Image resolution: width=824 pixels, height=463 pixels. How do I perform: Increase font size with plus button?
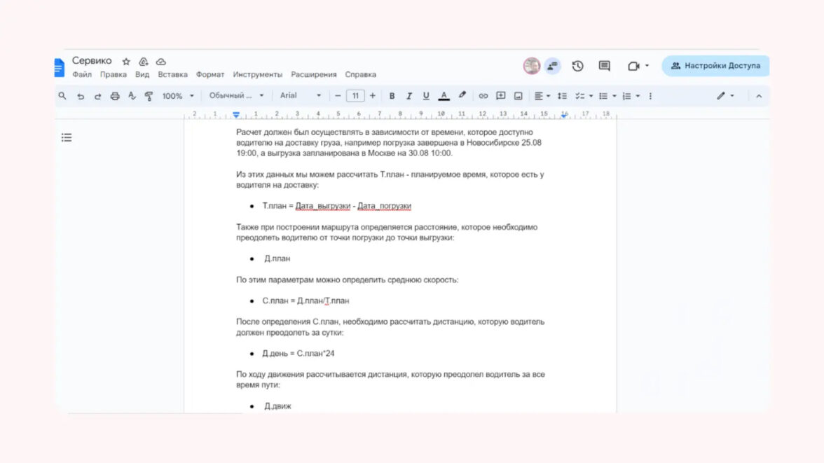[x=372, y=96]
